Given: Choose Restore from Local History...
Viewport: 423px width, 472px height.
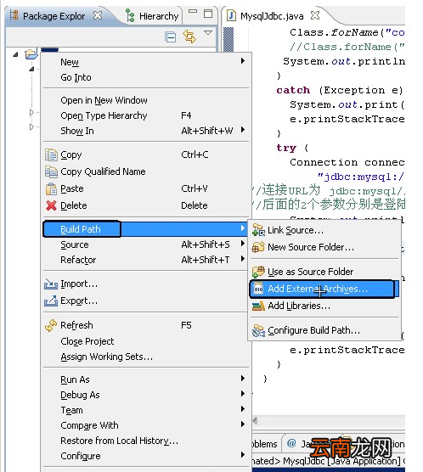Looking at the screenshot, I should (146, 441).
